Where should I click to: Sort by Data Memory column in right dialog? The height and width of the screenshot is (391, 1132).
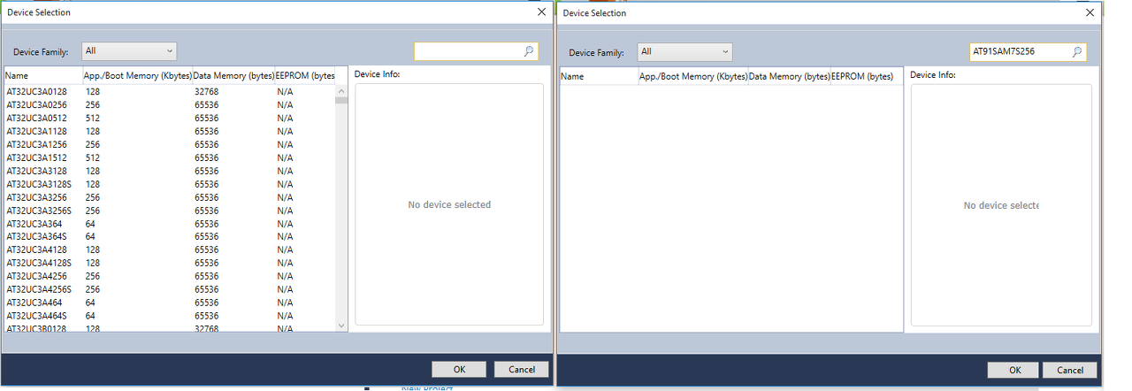pyautogui.click(x=789, y=77)
